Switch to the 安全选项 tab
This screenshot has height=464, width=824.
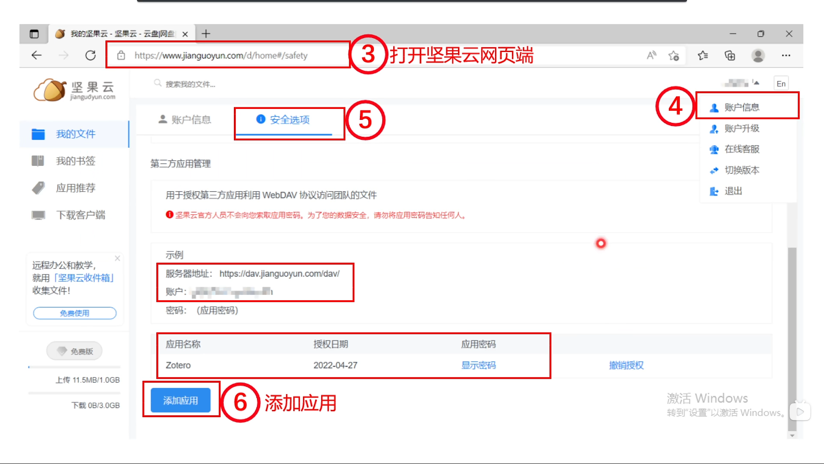click(289, 121)
